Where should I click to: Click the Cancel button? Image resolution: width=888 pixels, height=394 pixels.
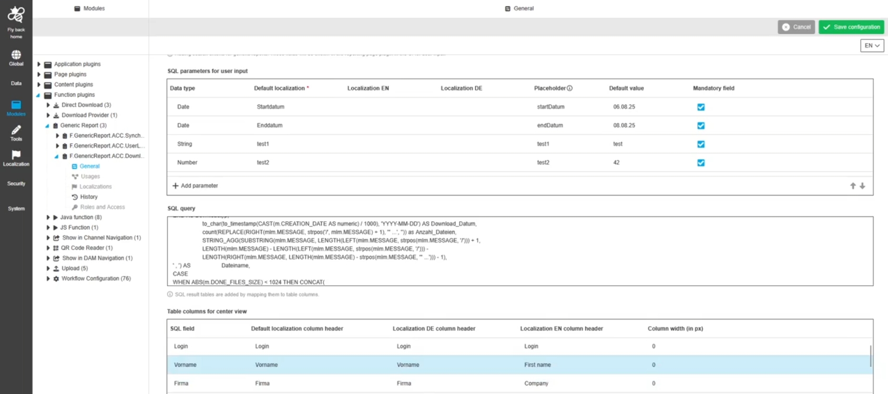pos(796,27)
